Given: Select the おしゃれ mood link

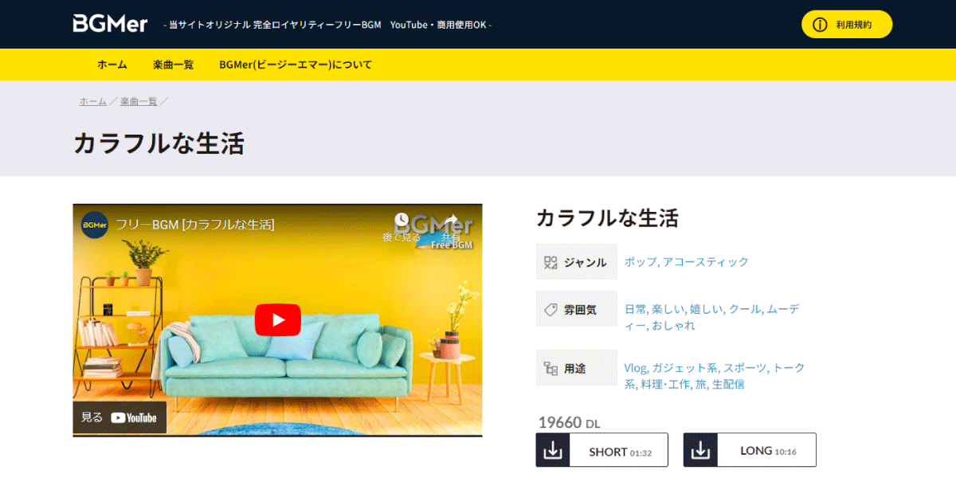Looking at the screenshot, I should pos(673,326).
